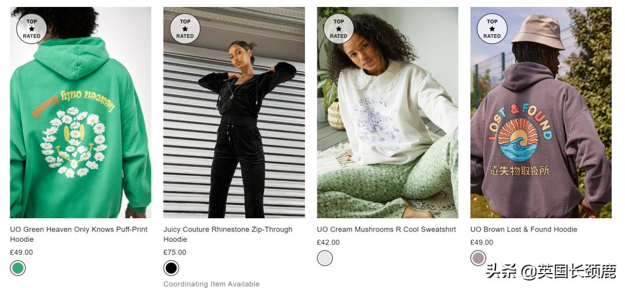Click the Top Rated badge on cream sweatshirt
Screen dimensions: 625x288
click(x=339, y=29)
